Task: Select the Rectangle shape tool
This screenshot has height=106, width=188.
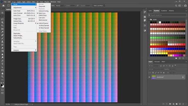Action: coord(2,70)
